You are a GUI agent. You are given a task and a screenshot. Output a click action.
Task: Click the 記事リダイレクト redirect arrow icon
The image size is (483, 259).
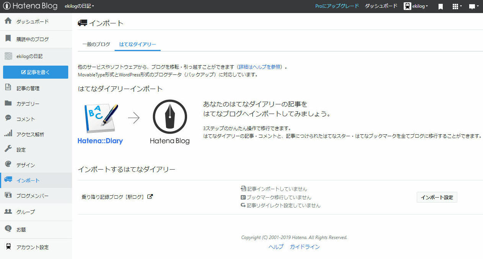243,205
